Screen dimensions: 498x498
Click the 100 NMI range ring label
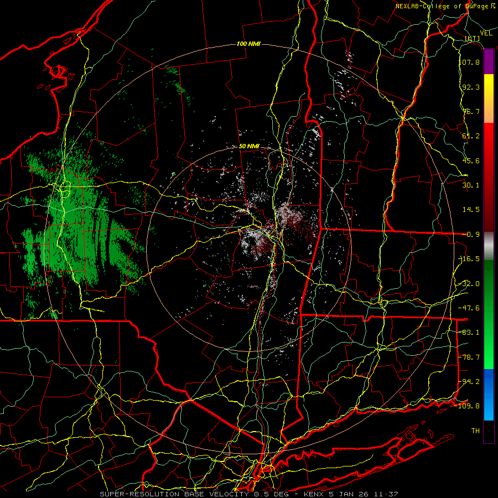(248, 44)
